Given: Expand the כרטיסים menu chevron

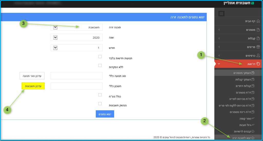Looking at the screenshot, I should (219, 55).
